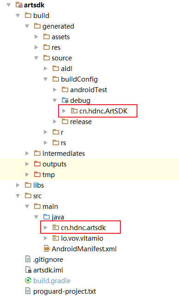
Task: Click the artsdk.iml file icon
Action: pos(28,270)
